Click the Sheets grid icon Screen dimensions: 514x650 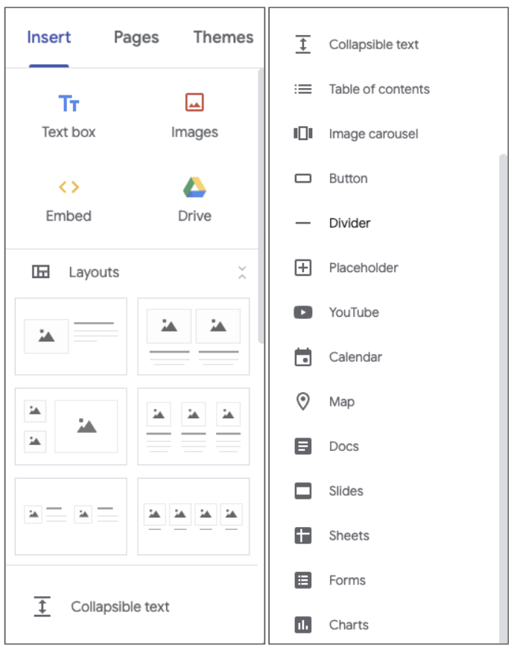303,535
